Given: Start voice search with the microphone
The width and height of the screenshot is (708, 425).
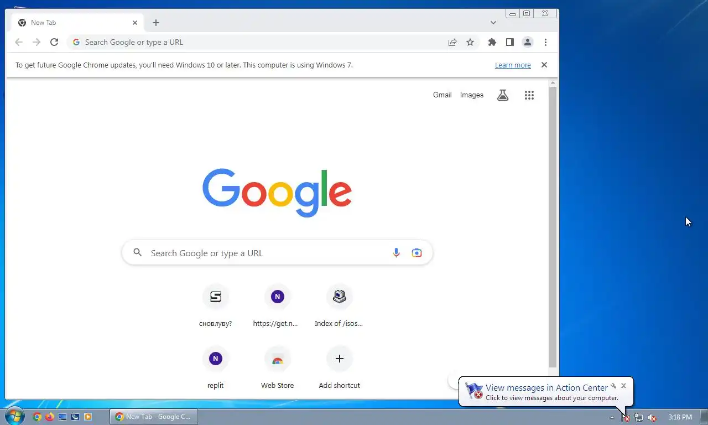Looking at the screenshot, I should point(396,253).
